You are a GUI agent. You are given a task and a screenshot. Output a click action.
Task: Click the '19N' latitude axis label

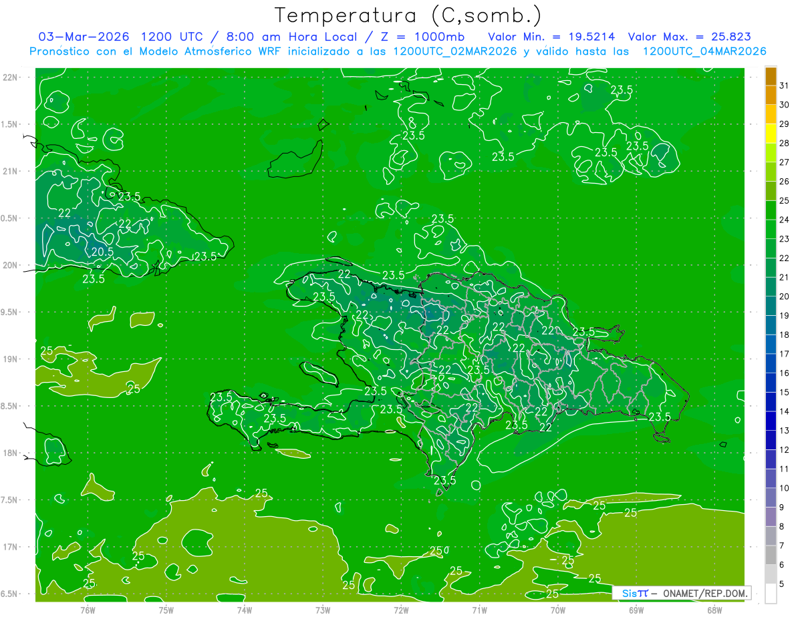pyautogui.click(x=10, y=359)
